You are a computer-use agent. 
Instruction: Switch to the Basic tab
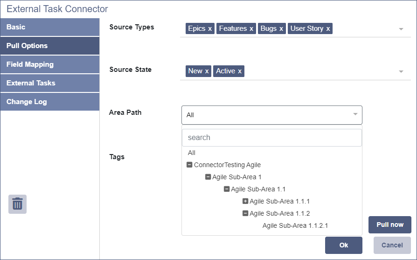click(x=50, y=27)
